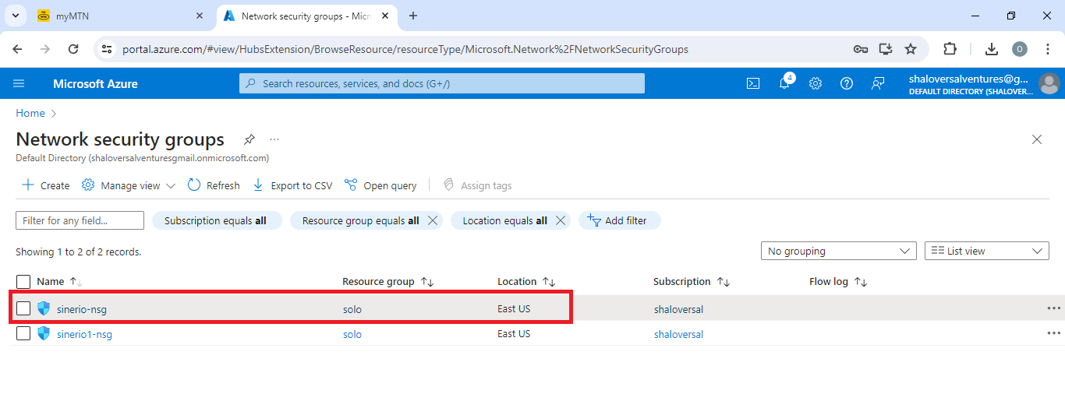Open shaloversal subscription in sinerio1-nsg row
The image size is (1065, 394).
(x=678, y=334)
